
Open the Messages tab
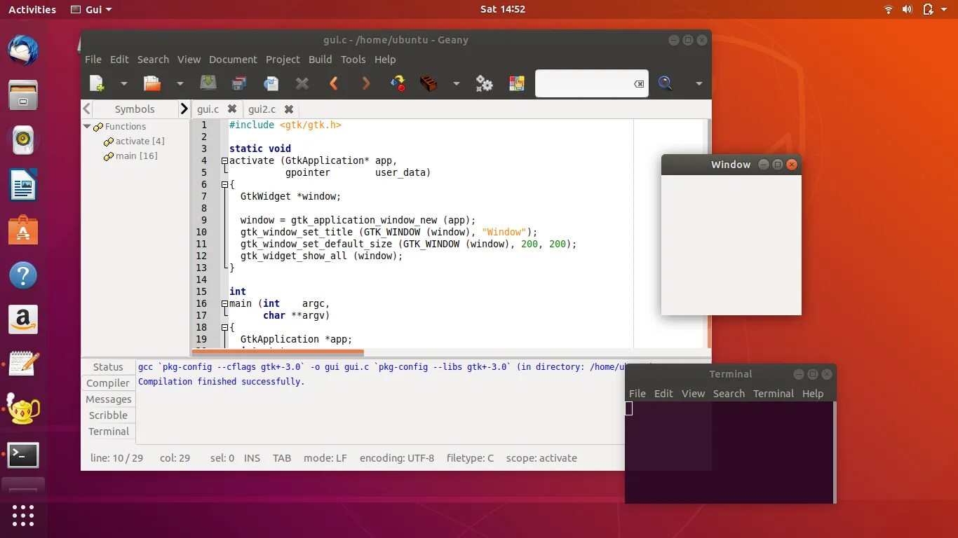pos(108,399)
